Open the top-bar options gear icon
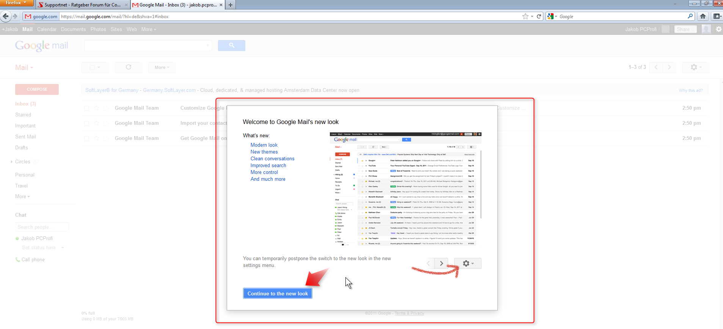 (718, 29)
